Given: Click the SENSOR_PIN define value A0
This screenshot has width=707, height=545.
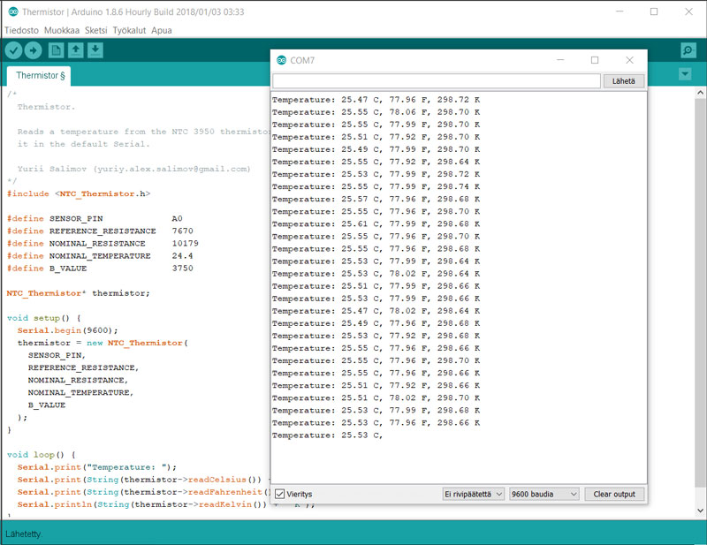Looking at the screenshot, I should (177, 219).
